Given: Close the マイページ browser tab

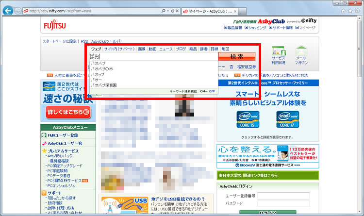Looking at the screenshot, I should pyautogui.click(x=235, y=11).
